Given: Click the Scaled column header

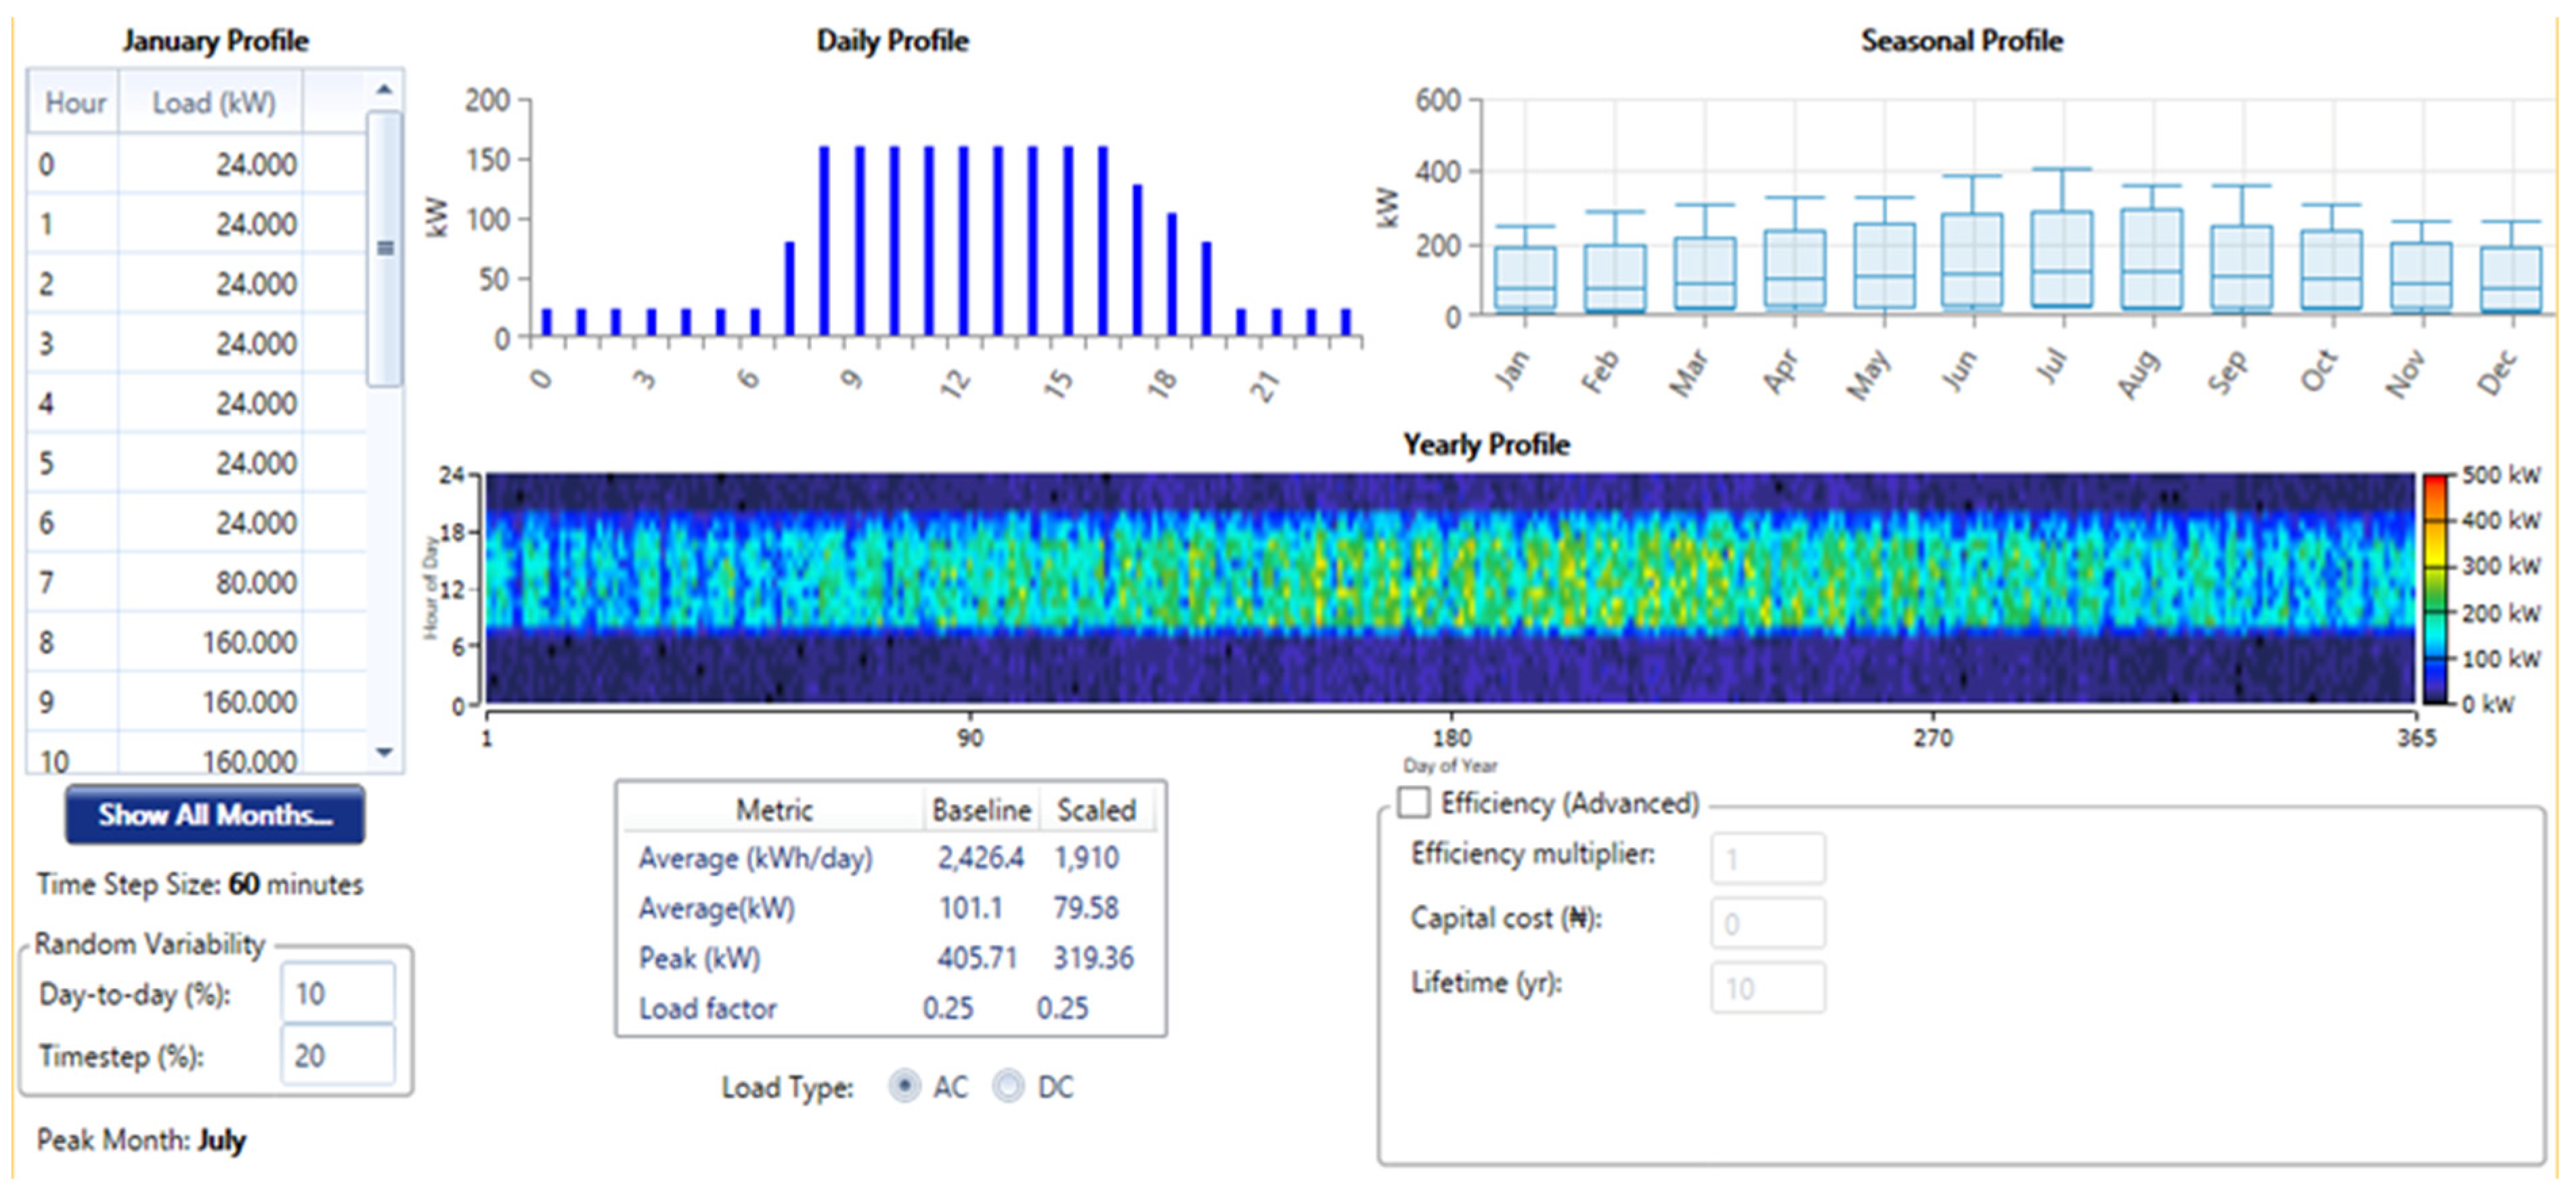Looking at the screenshot, I should point(1096,810).
